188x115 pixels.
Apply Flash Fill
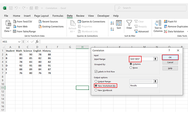click(170, 22)
